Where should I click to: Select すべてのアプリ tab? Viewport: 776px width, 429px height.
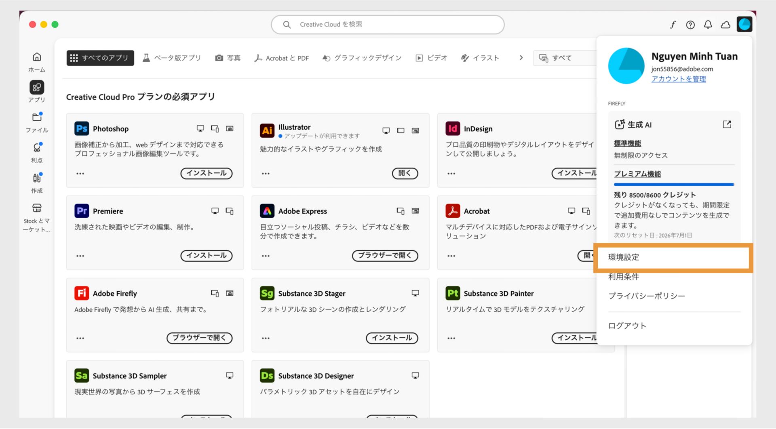(x=100, y=58)
